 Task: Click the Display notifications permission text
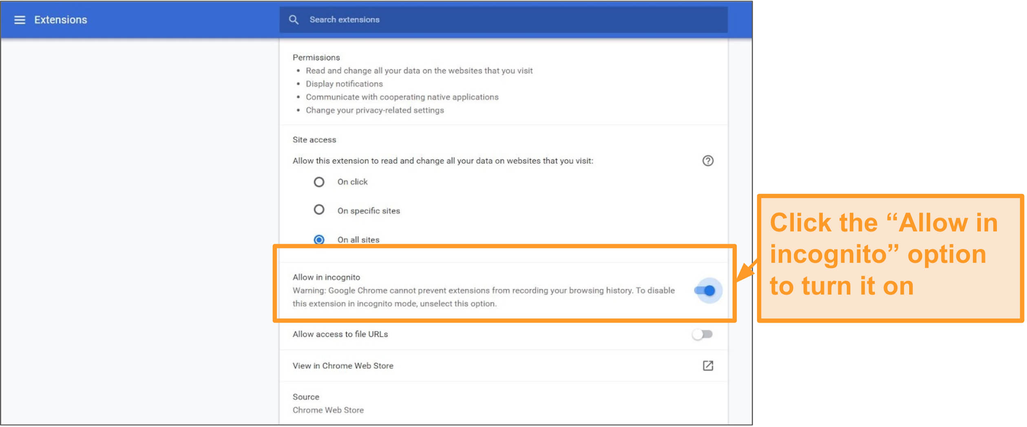click(345, 84)
